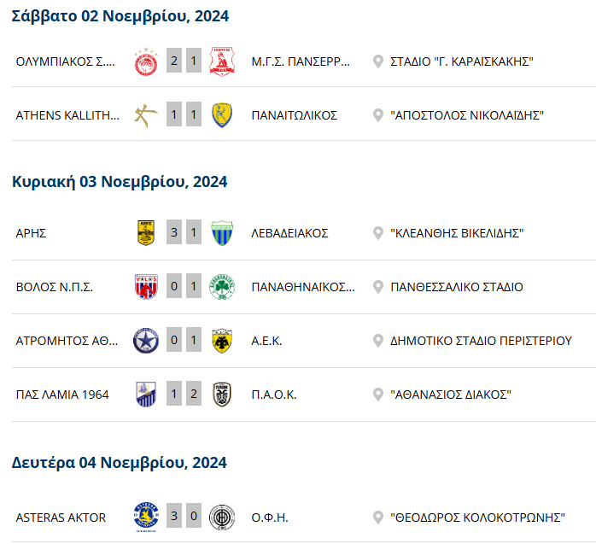
Task: Click the Atromitos blue star logo
Action: [x=146, y=341]
